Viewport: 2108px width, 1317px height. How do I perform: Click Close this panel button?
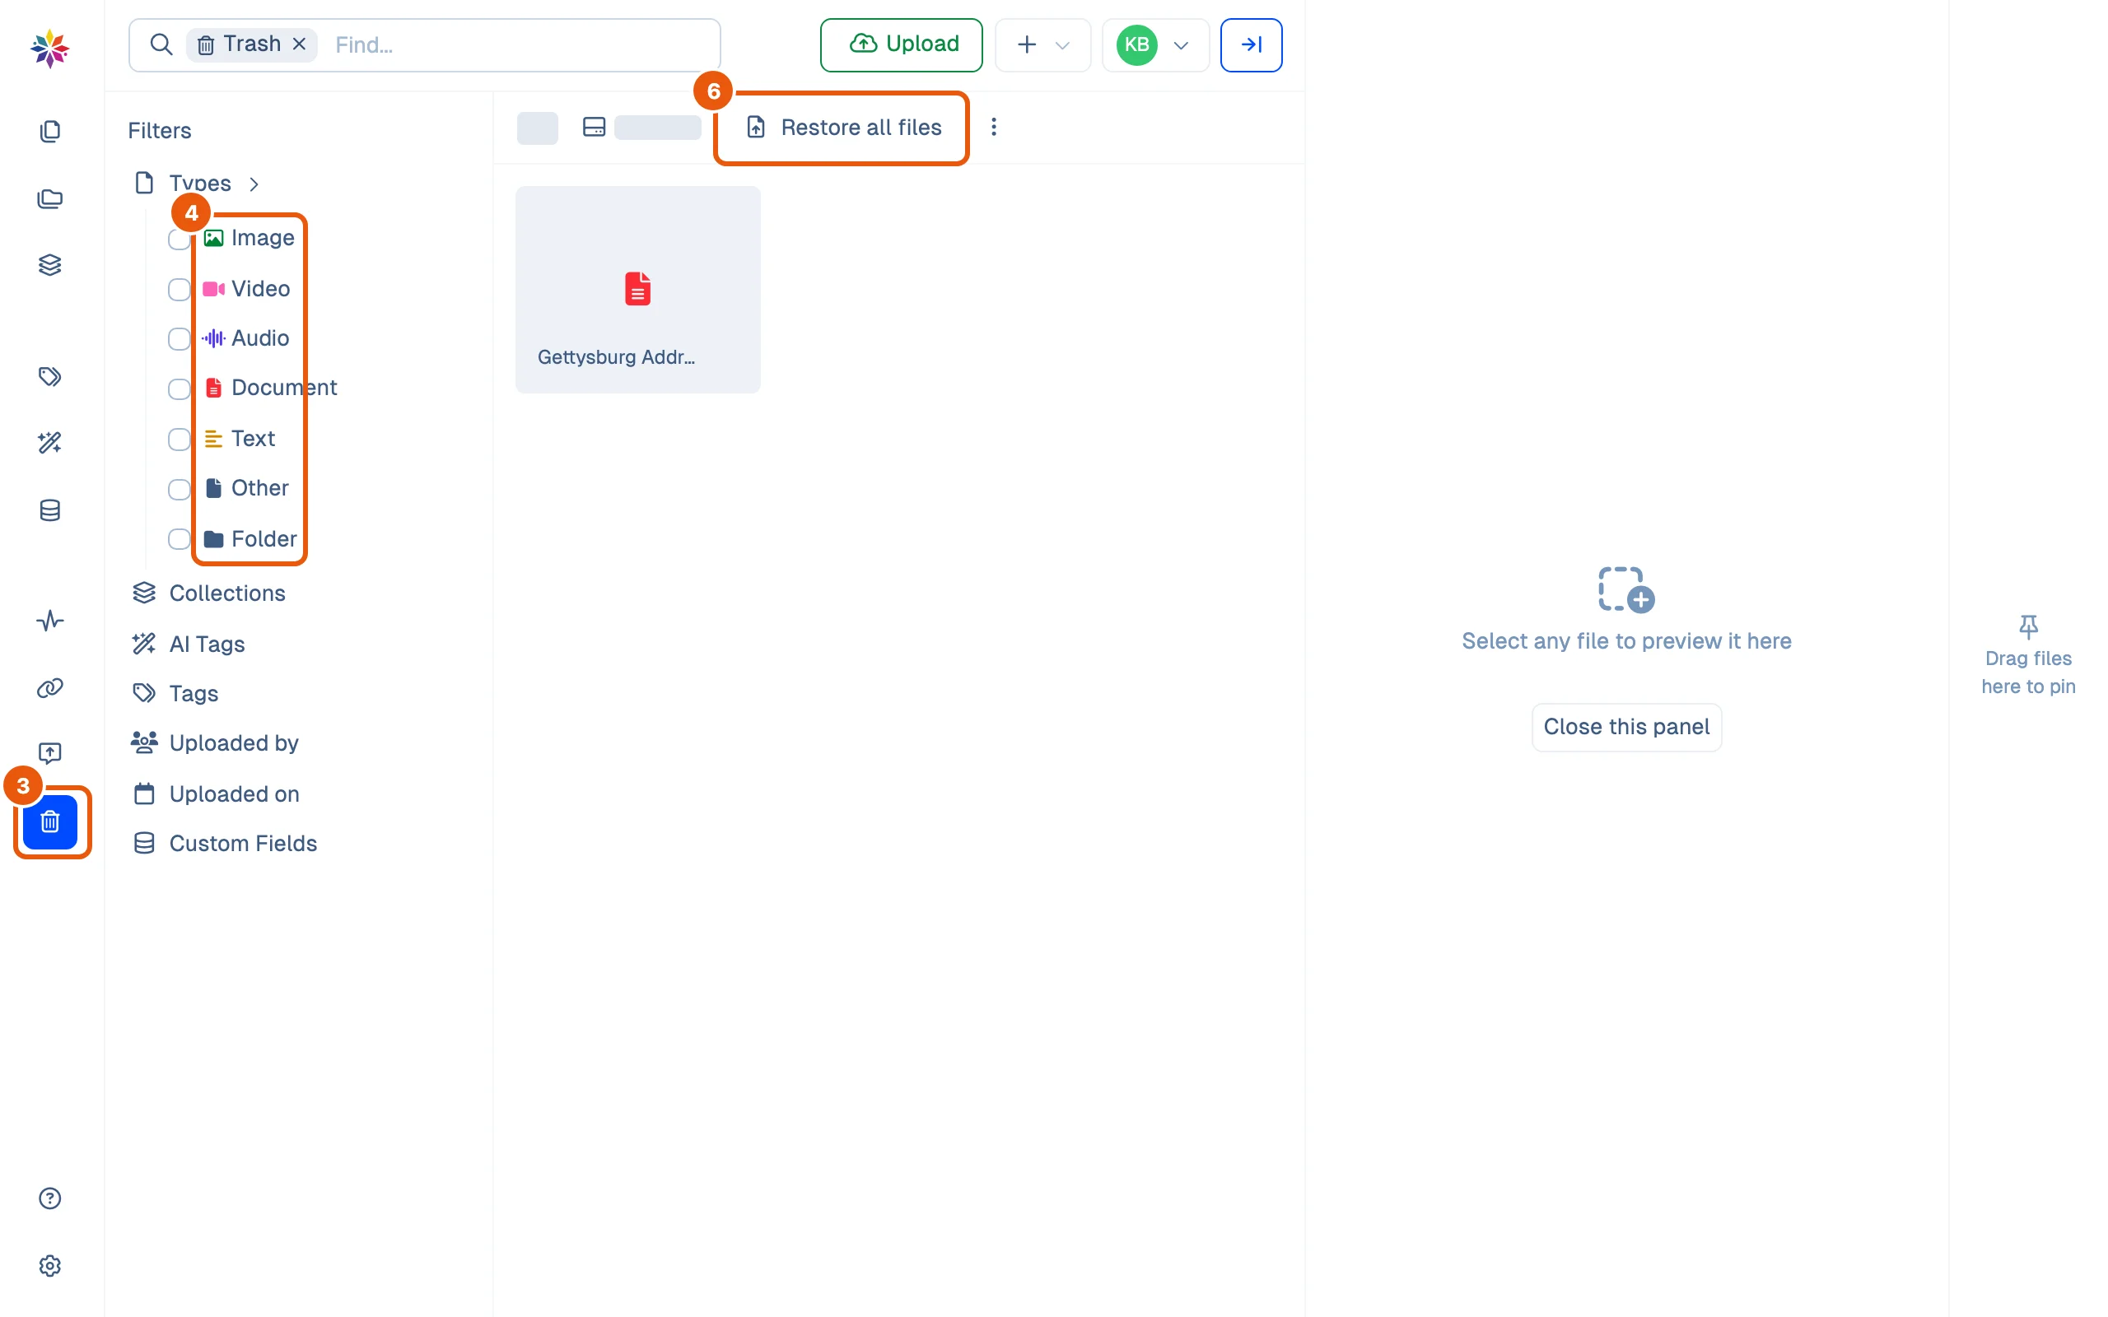[1625, 727]
